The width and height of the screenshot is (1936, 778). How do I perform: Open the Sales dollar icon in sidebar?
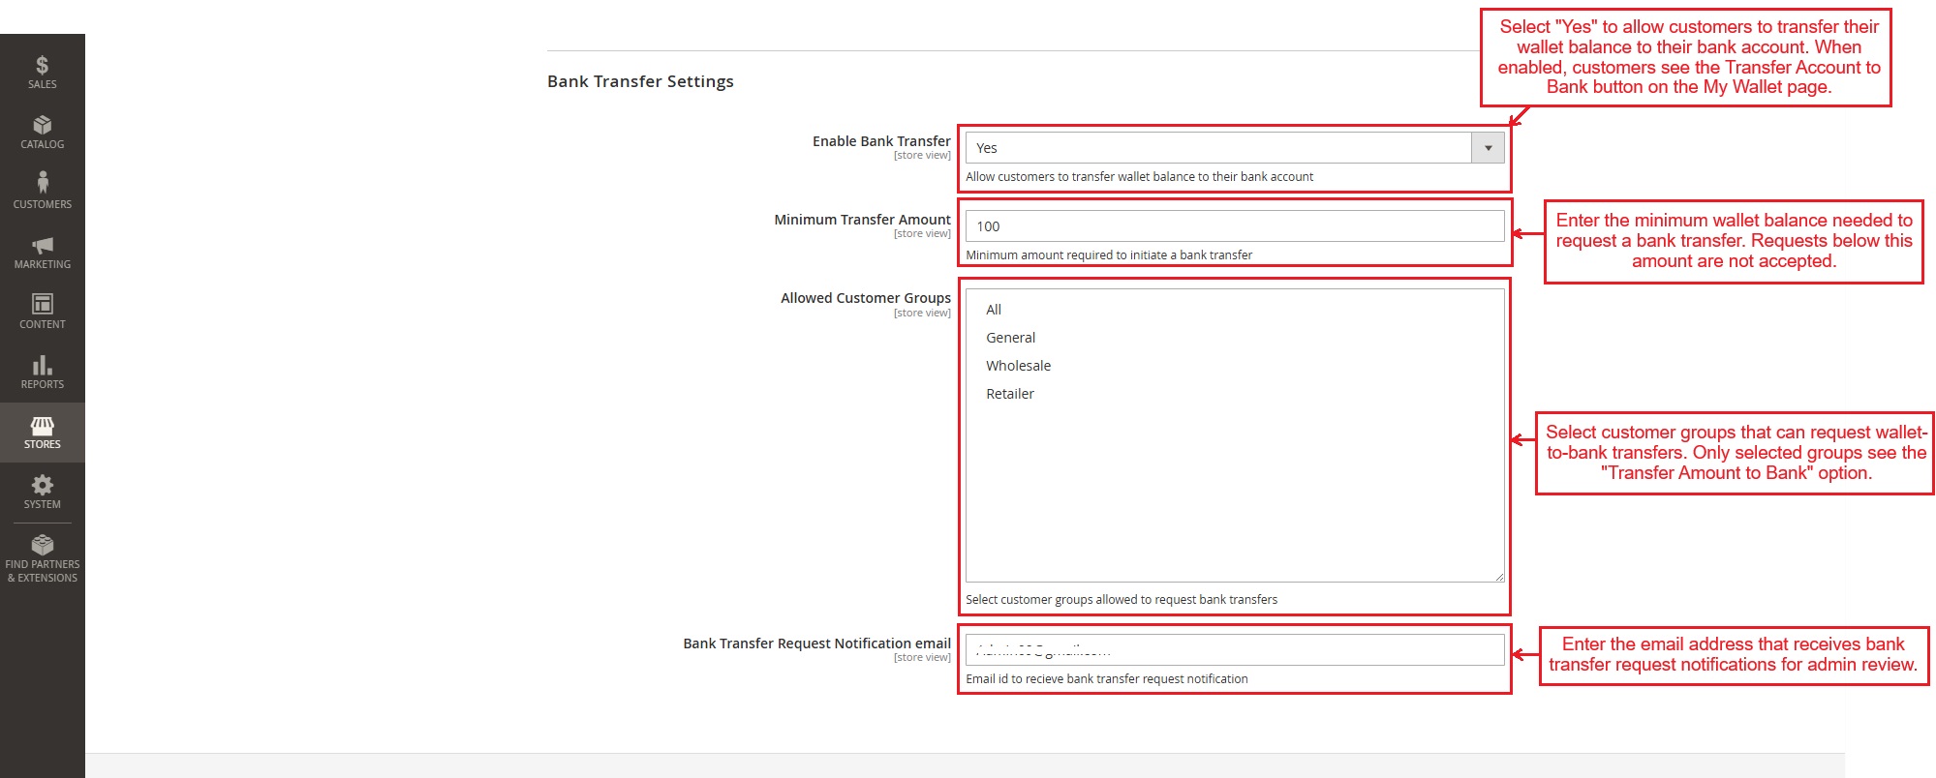pos(42,65)
